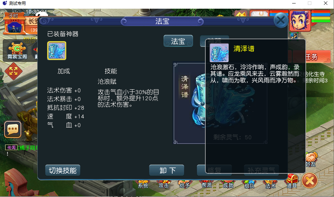This screenshot has height=197, width=334.
Task: Click the equipped 清泽谱 artifact icon
Action: tap(57, 50)
